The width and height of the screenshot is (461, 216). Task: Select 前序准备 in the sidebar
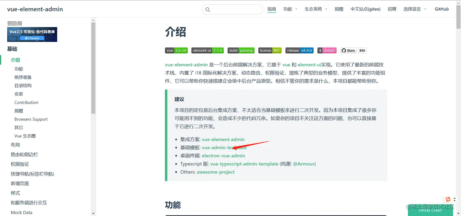pyautogui.click(x=23, y=77)
